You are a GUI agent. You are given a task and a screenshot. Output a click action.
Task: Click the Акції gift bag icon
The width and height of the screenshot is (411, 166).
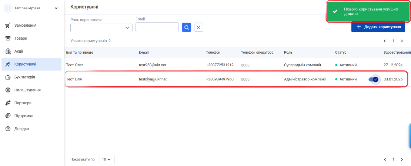coord(8,52)
